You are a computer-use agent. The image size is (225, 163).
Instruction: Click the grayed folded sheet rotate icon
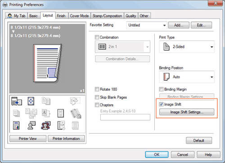75,101
